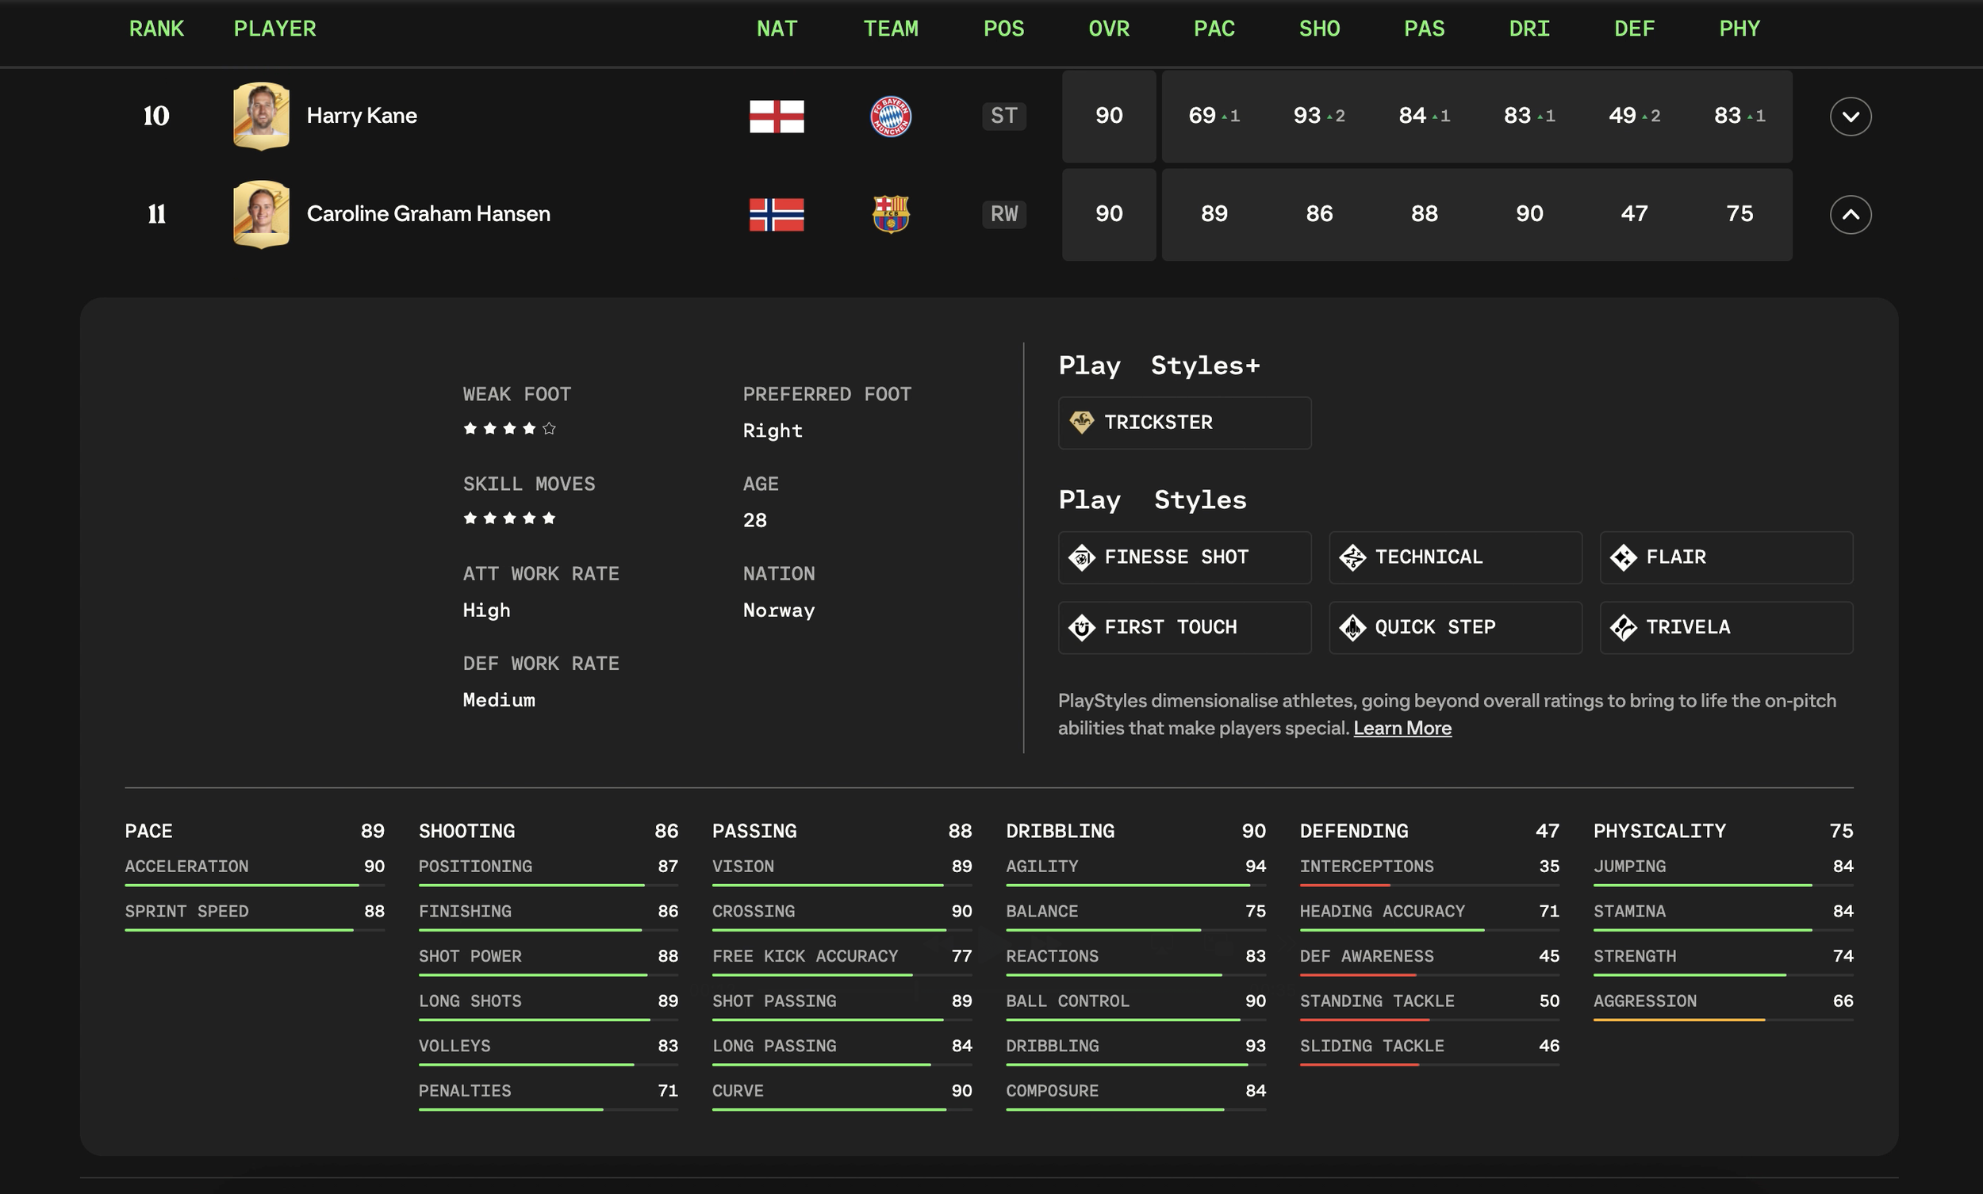
Task: Click the Trickster PlayStyle+ icon
Action: [1082, 422]
